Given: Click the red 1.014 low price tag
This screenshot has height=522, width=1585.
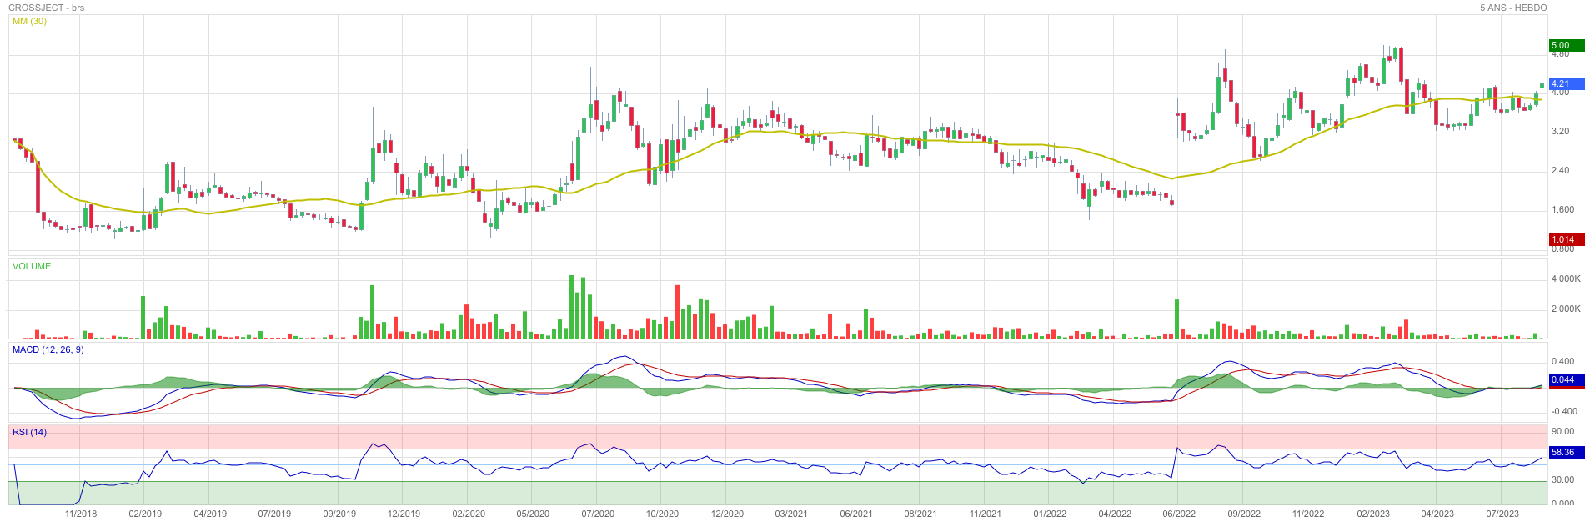Looking at the screenshot, I should [x=1565, y=239].
